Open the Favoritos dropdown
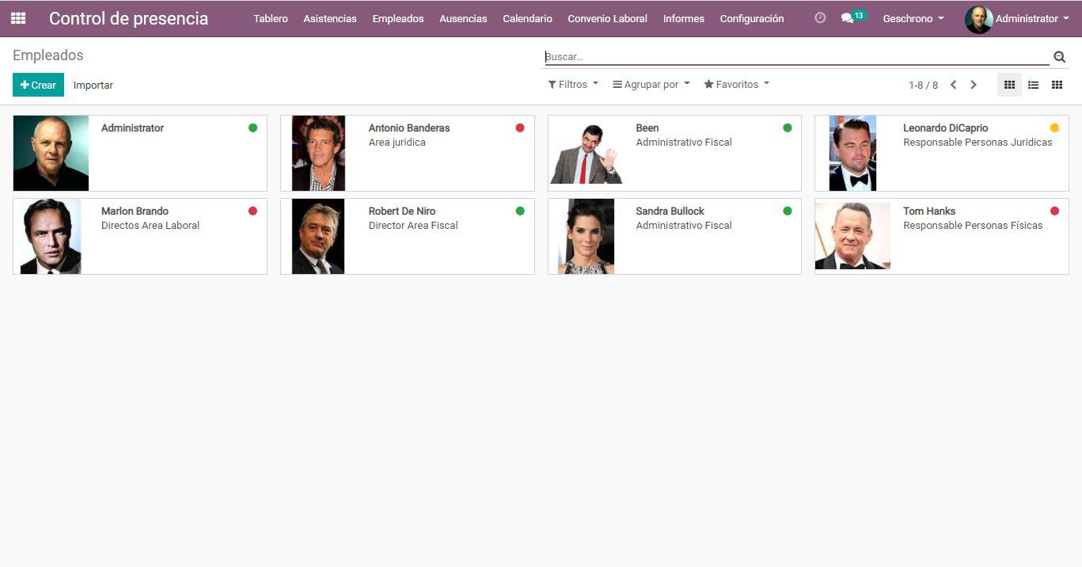The height and width of the screenshot is (567, 1082). 736,85
